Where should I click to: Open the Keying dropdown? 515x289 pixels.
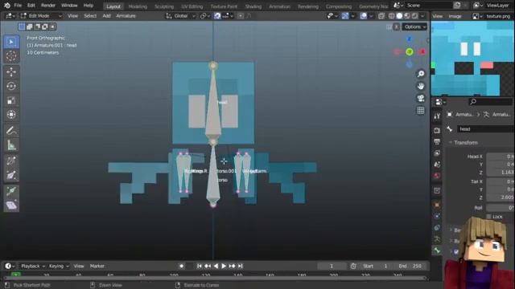(59, 266)
